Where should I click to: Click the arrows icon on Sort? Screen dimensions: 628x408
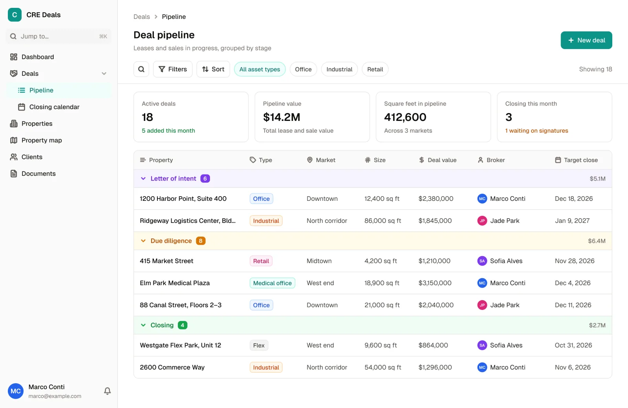point(205,69)
